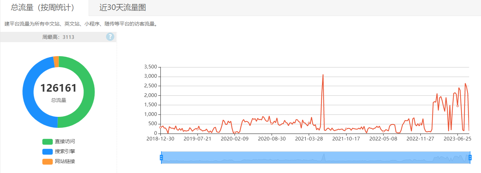This screenshot has width=481, height=173.
Task: Click the 126161 total in donut center
Action: (59, 88)
